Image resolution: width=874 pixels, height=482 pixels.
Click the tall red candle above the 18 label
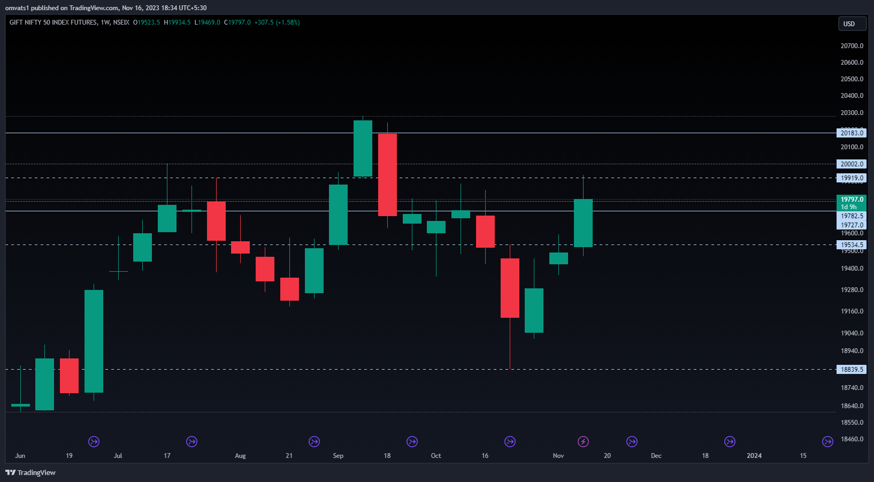[387, 175]
